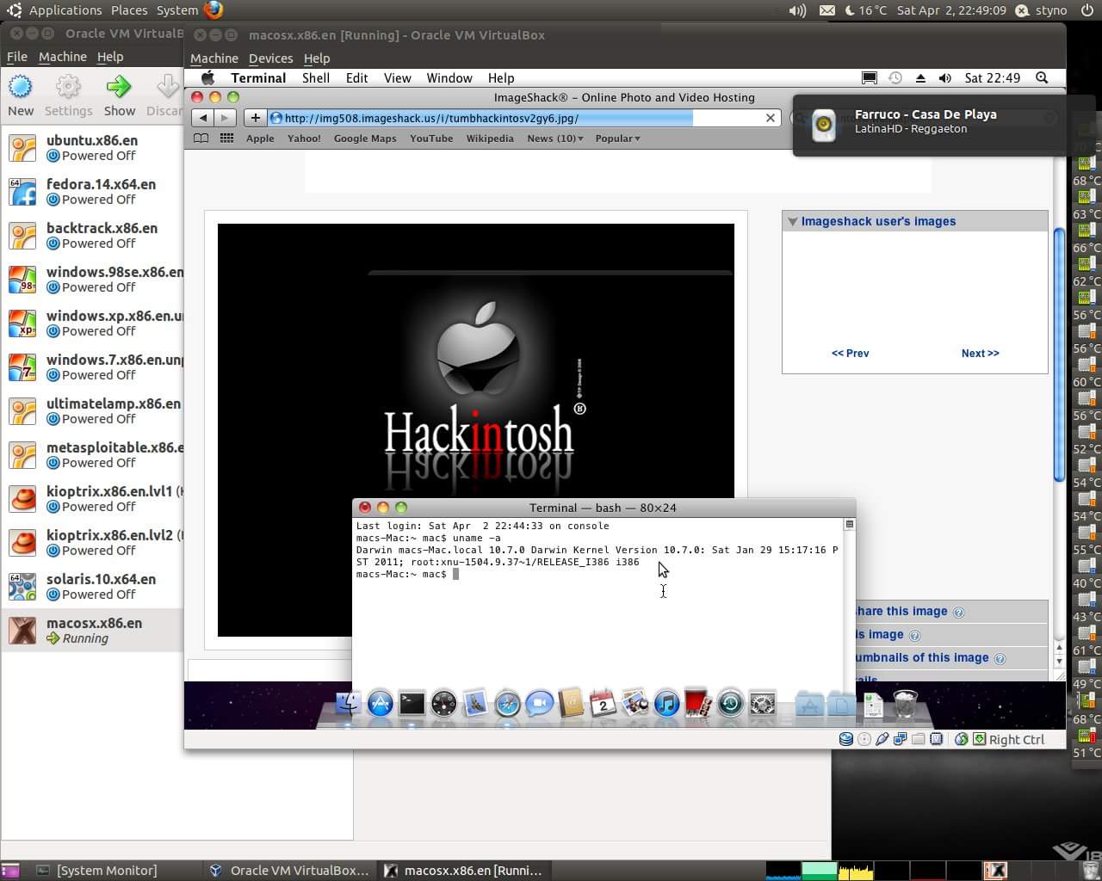Open Dashboard from the dock
This screenshot has width=1102, height=881.
coord(443,704)
